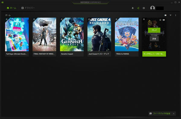Click the optimization badge on Genshin Impact tile

pyautogui.click(x=62, y=19)
